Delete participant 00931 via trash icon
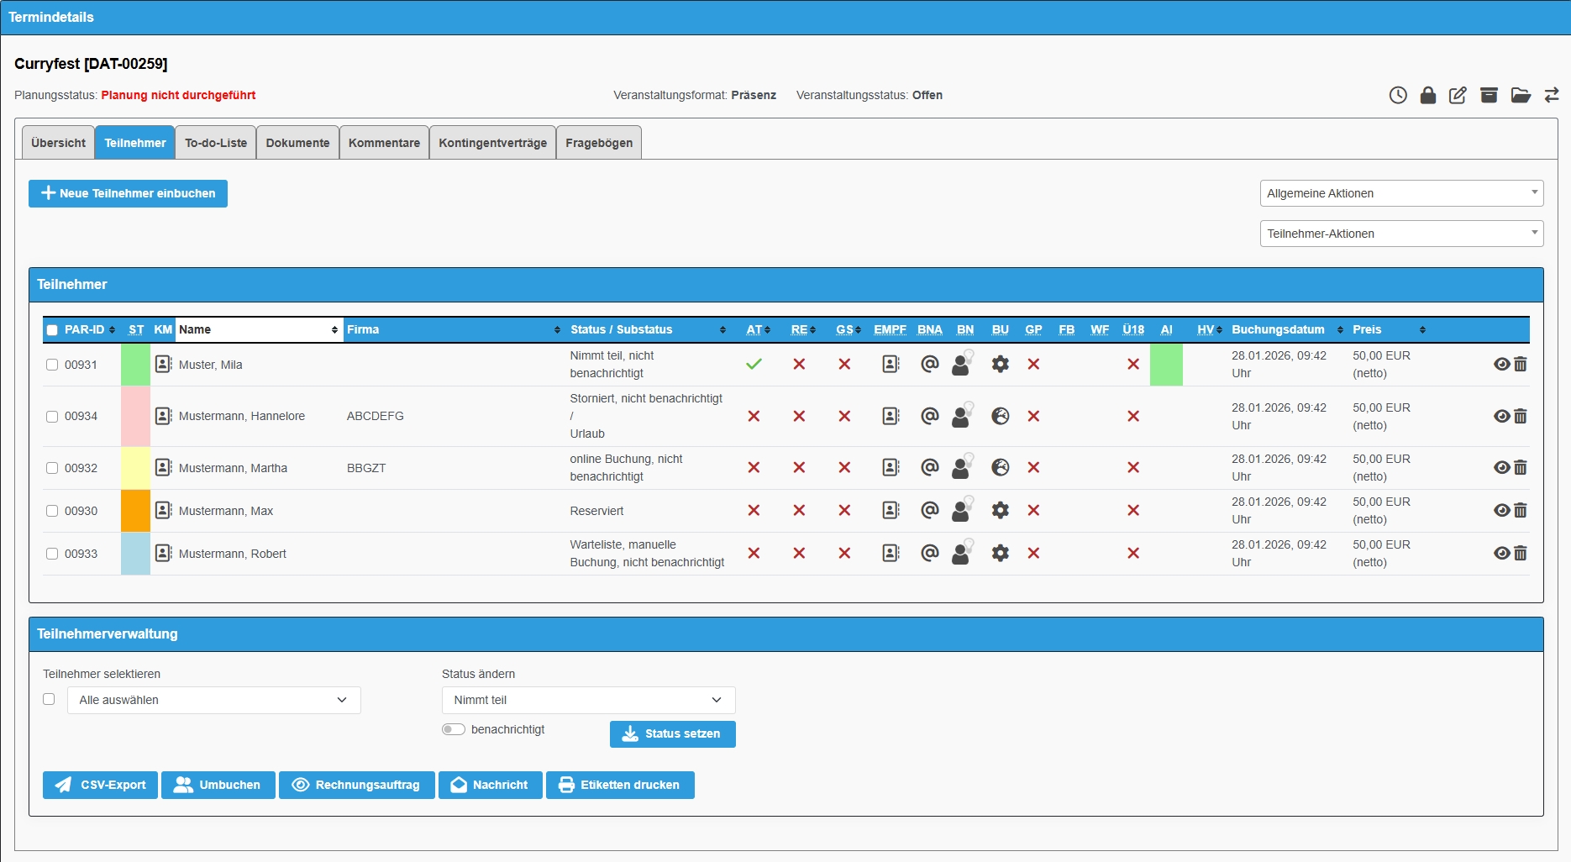The image size is (1571, 862). 1521,365
